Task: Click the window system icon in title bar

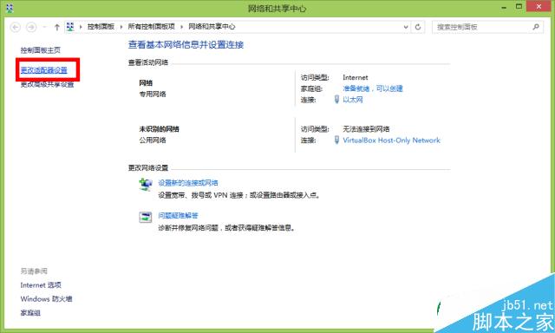Action: tap(10, 8)
